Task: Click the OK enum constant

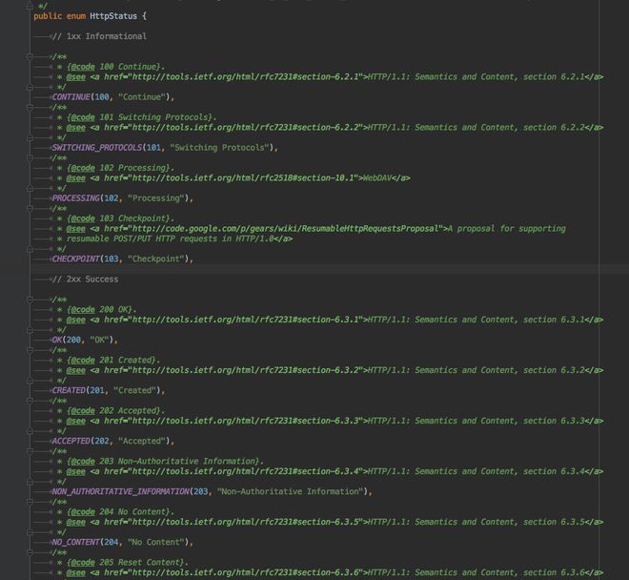Action: (x=57, y=340)
